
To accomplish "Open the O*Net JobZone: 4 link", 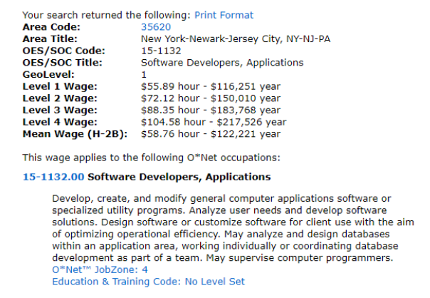I will coord(100,269).
